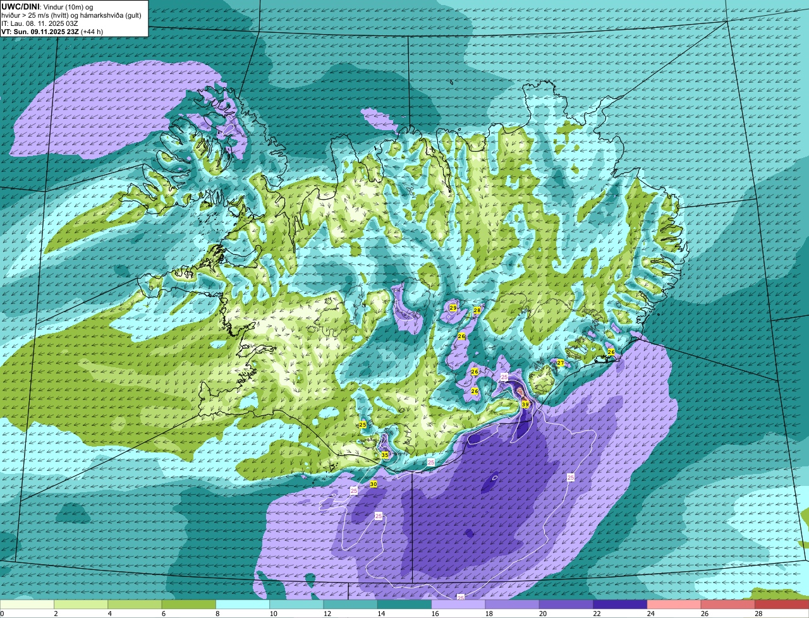Viewport: 809px width, 618px height.
Task: Click the legend tick label 20
Action: pyautogui.click(x=543, y=614)
